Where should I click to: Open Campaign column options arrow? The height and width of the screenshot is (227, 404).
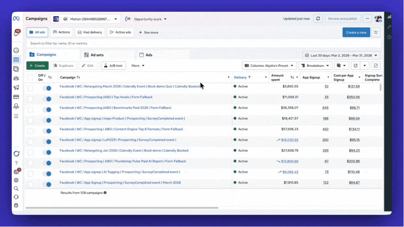tap(229, 77)
